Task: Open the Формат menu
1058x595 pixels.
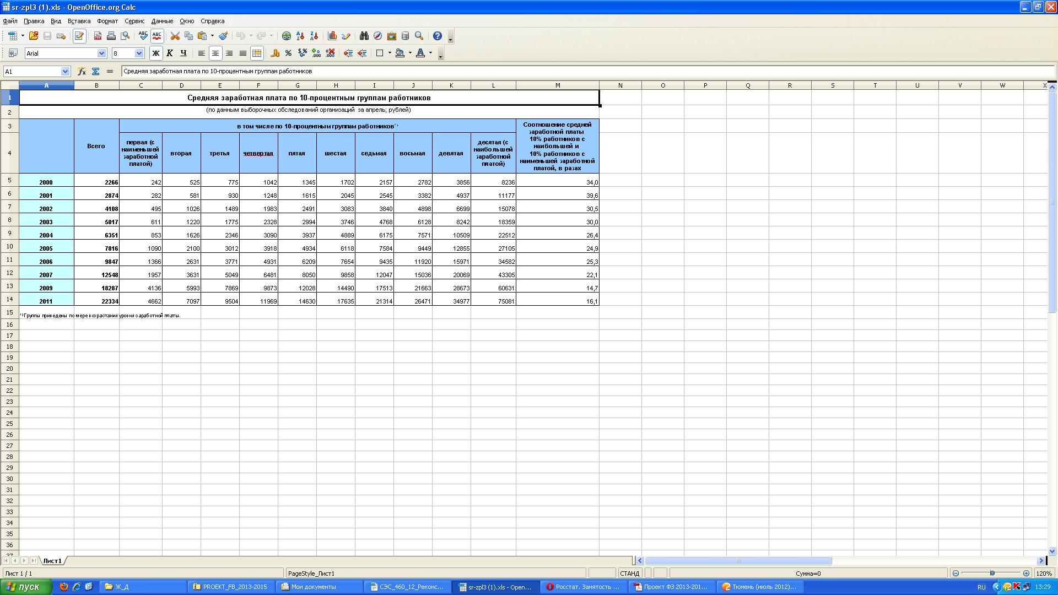Action: [x=107, y=21]
